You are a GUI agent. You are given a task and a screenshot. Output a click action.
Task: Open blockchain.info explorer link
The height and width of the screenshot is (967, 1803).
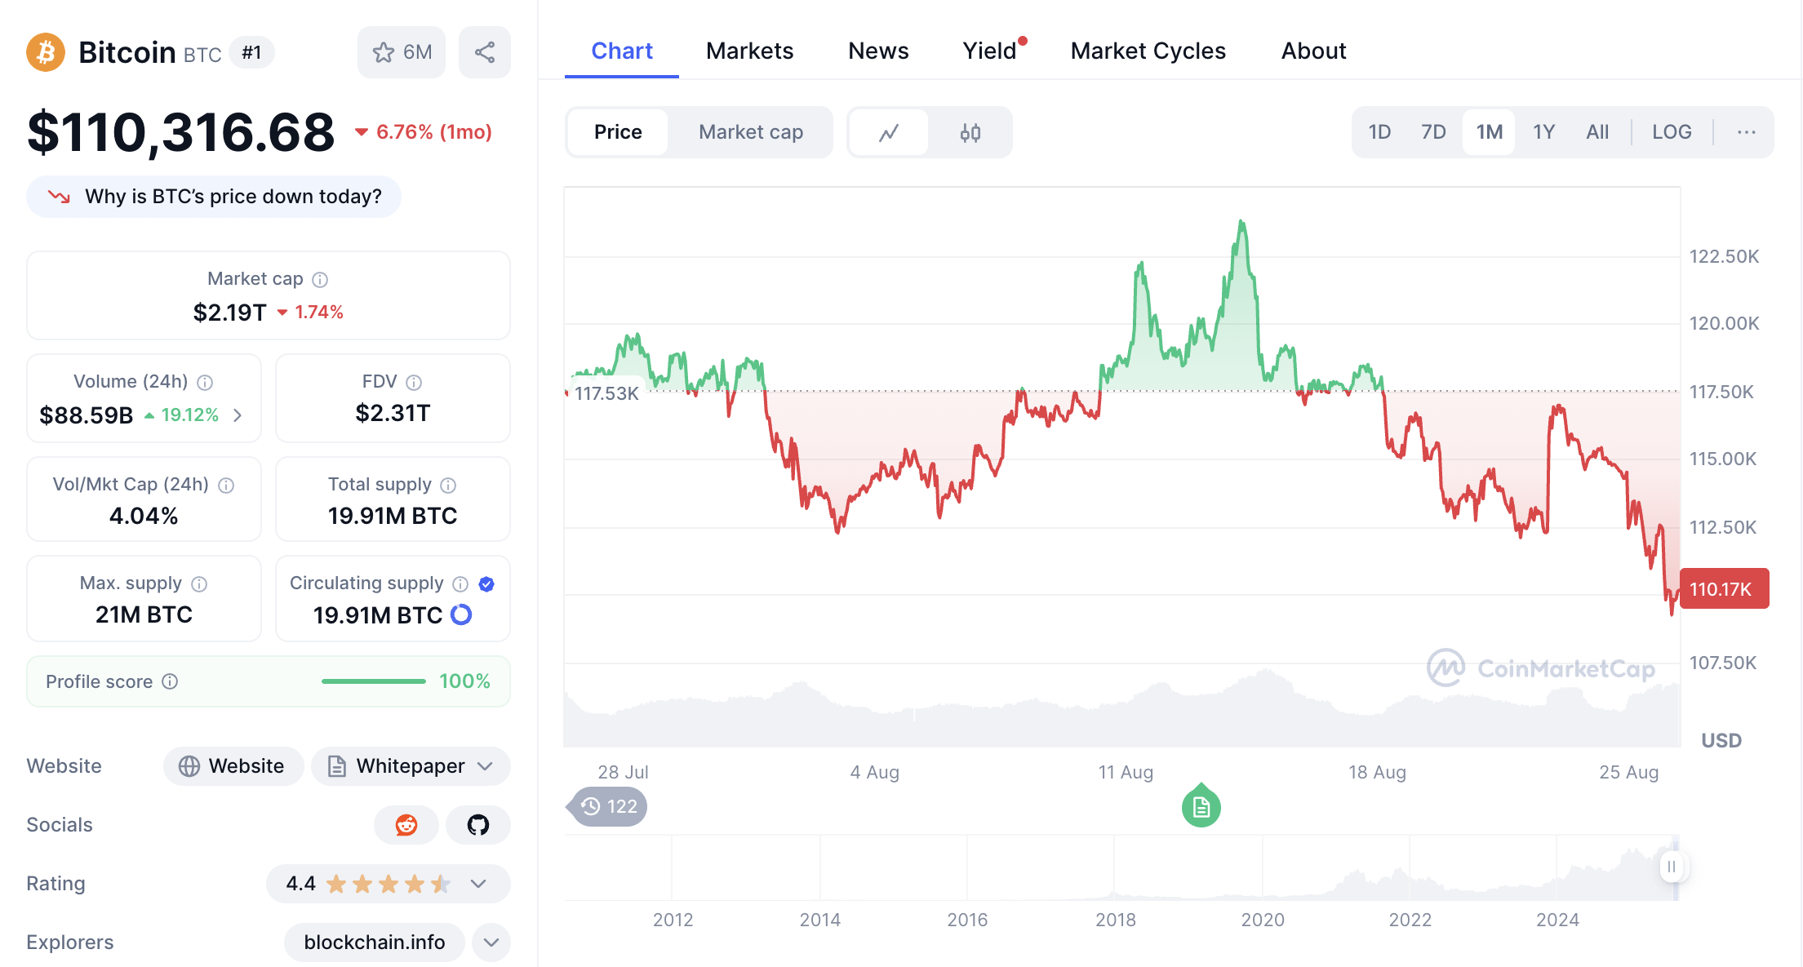pos(375,943)
